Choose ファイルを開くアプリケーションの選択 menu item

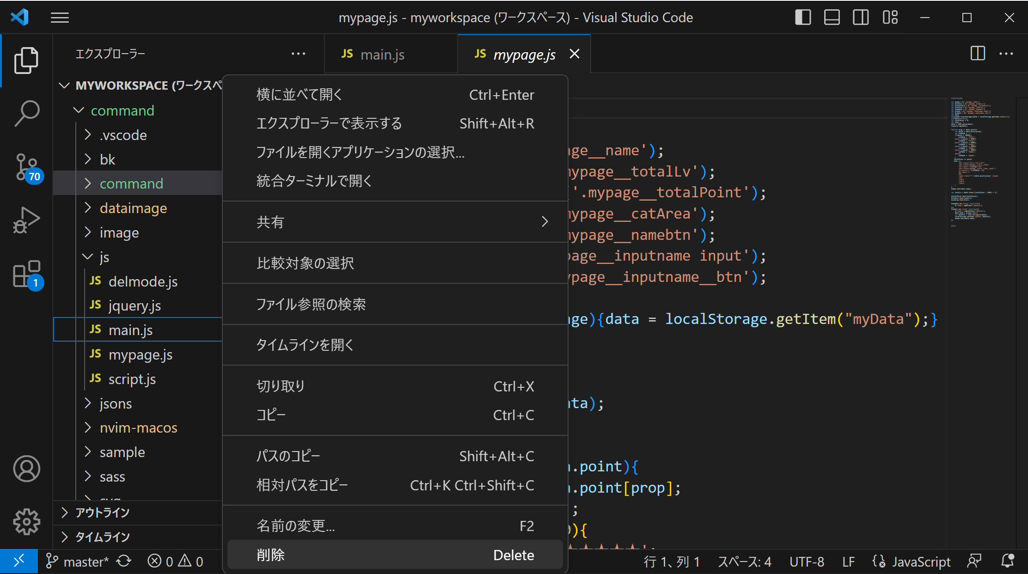tap(395, 152)
